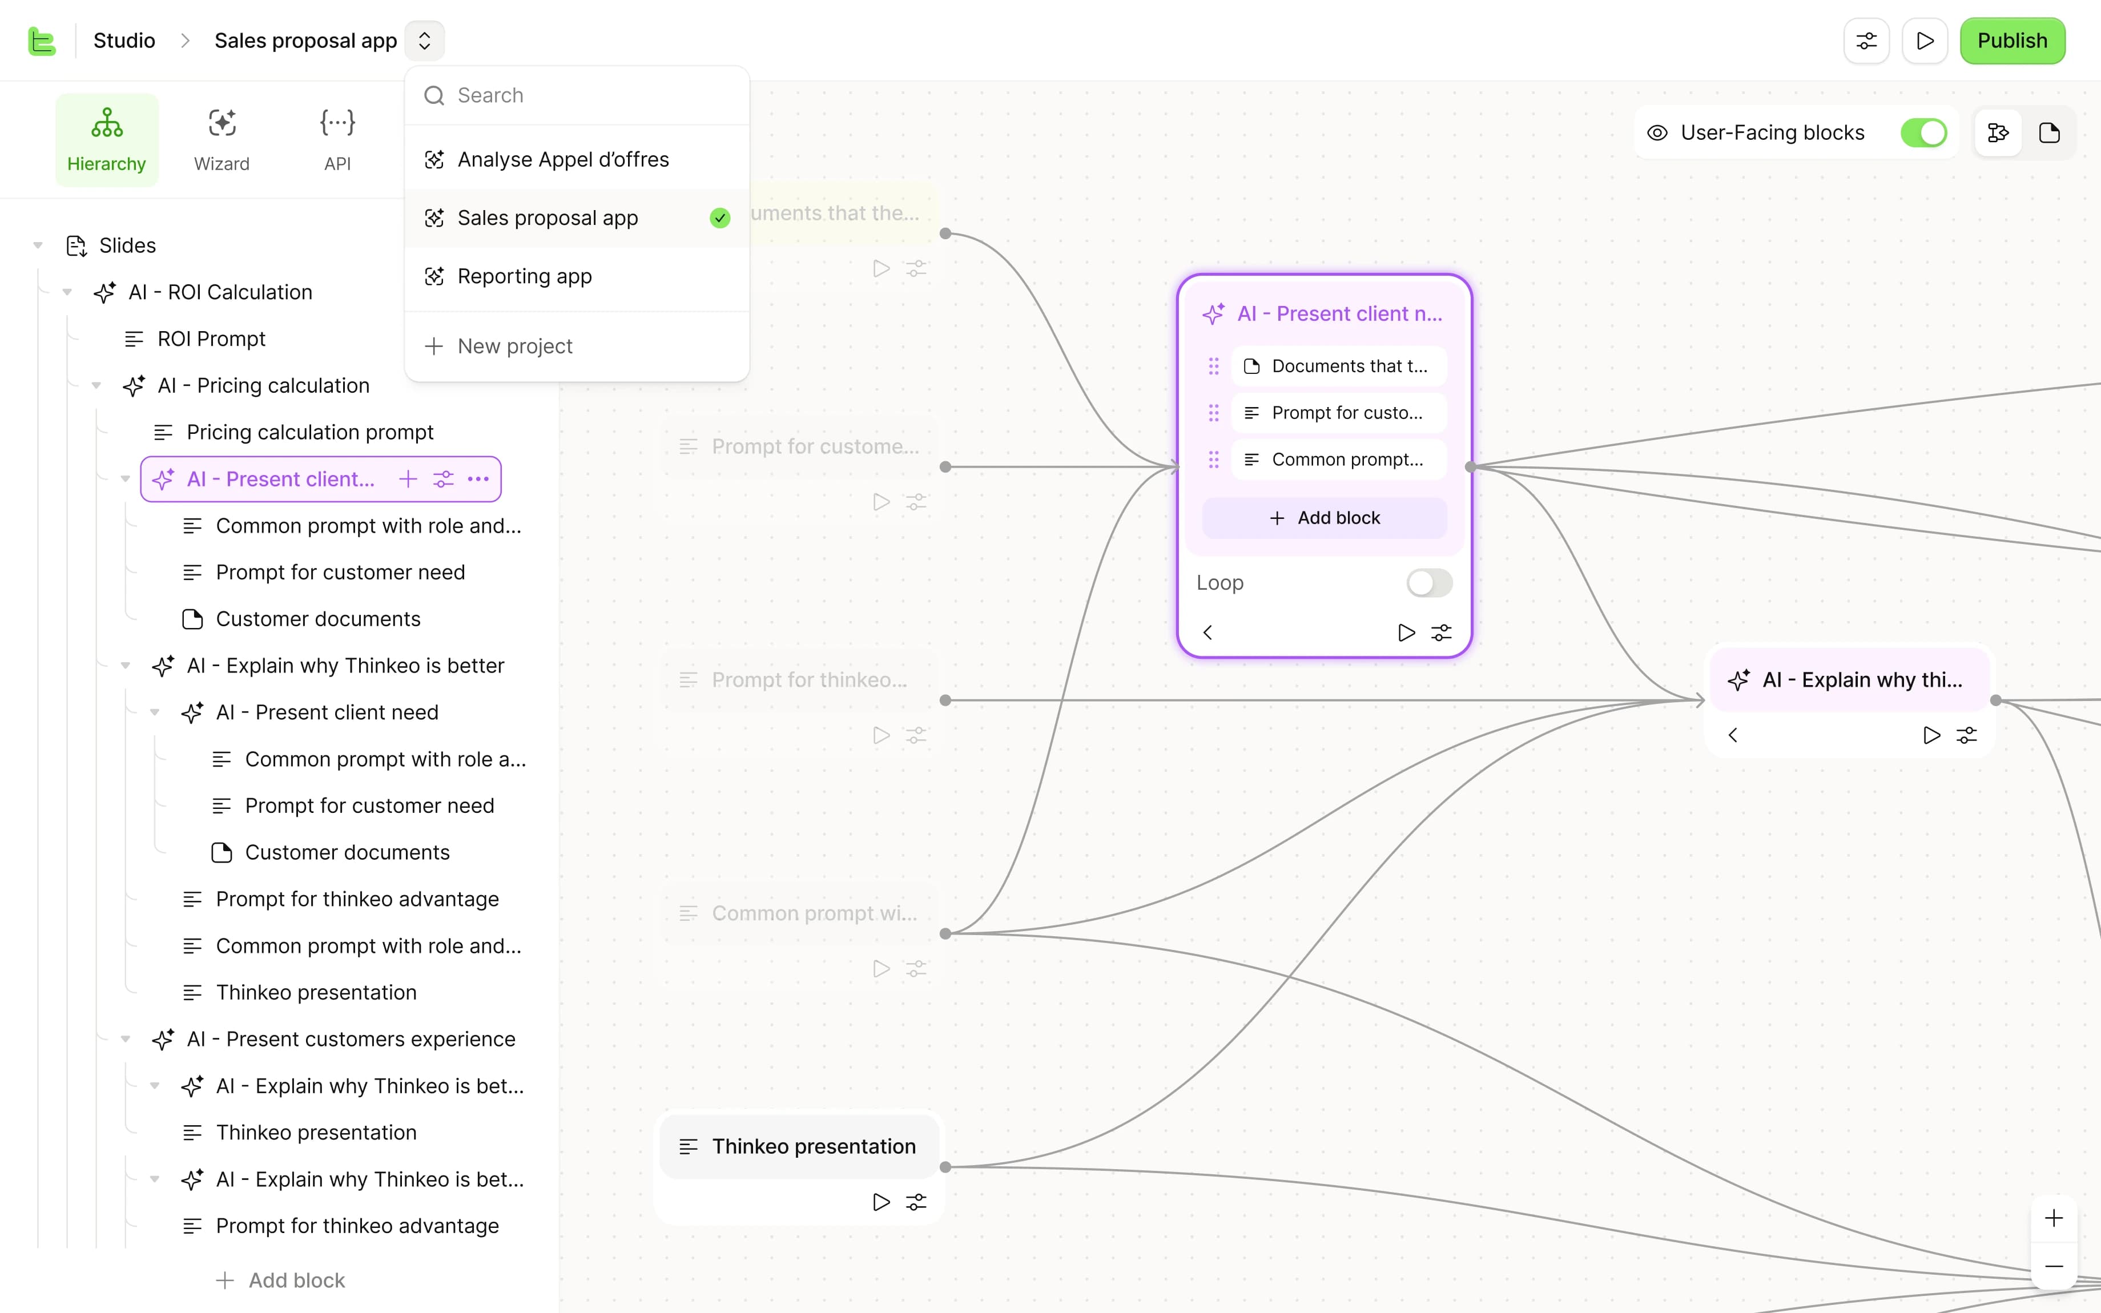Viewport: 2101px width, 1313px height.
Task: Open Common prompt... block in card
Action: click(1339, 460)
